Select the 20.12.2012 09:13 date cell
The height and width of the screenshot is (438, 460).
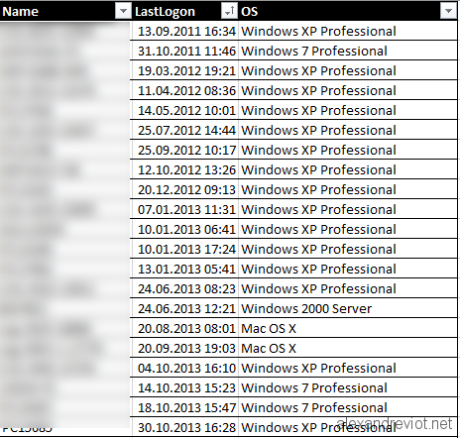click(185, 189)
